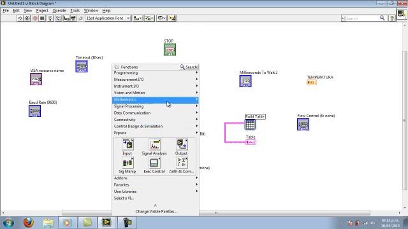Image resolution: width=408 pixels, height=229 pixels.
Task: Expand Programming palette category
Action: coord(156,73)
